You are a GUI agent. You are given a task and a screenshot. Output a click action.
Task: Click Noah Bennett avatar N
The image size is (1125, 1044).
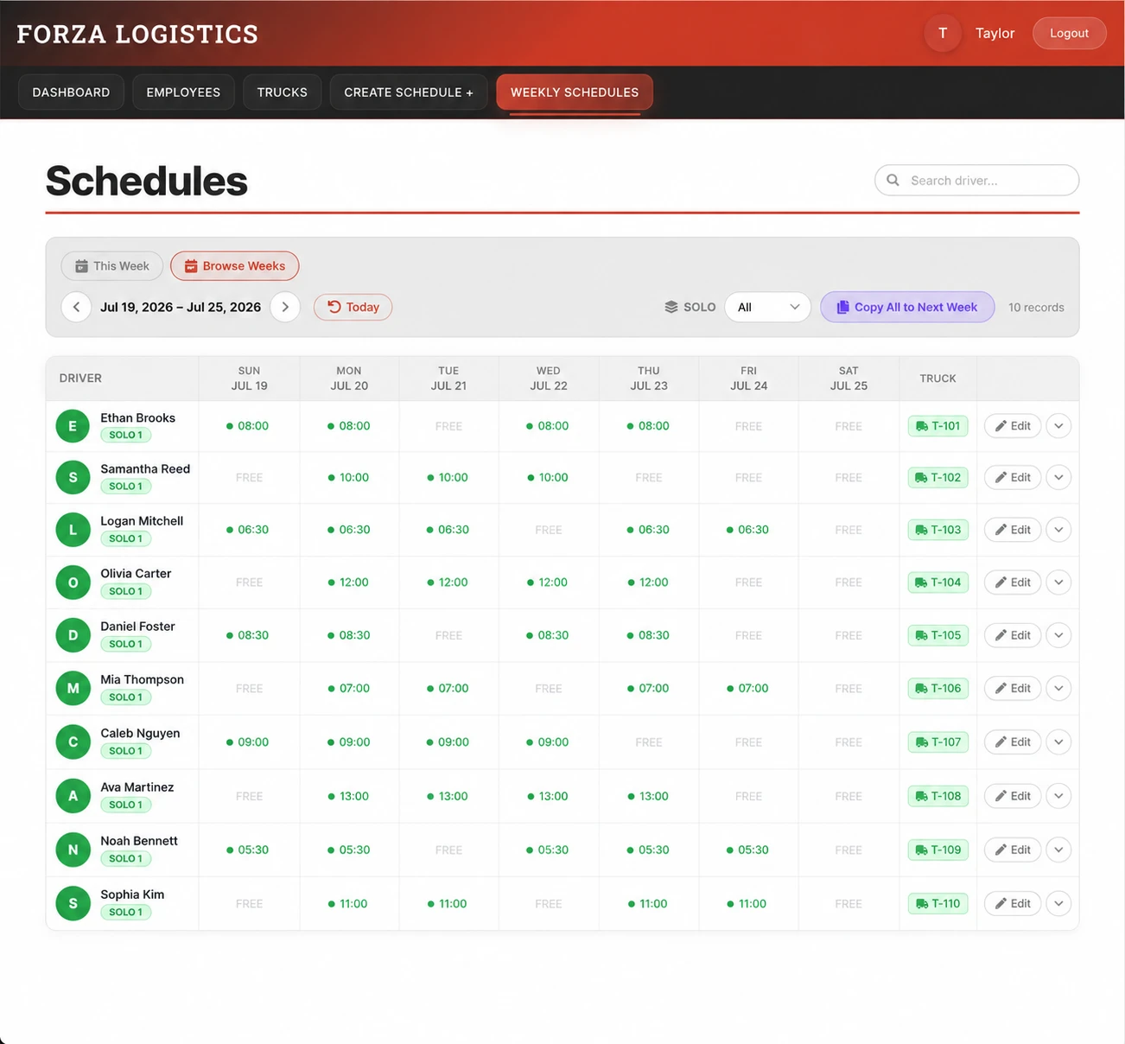(73, 850)
